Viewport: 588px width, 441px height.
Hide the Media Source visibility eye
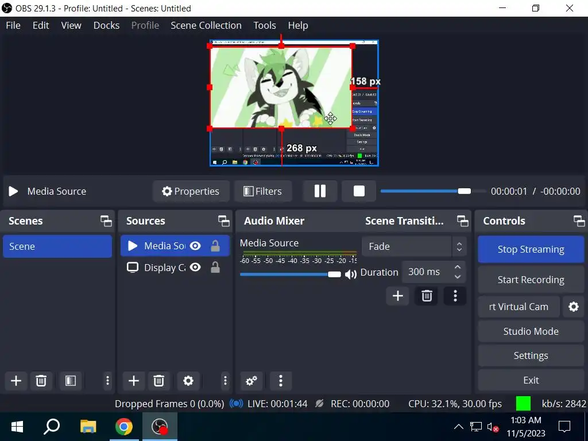195,246
